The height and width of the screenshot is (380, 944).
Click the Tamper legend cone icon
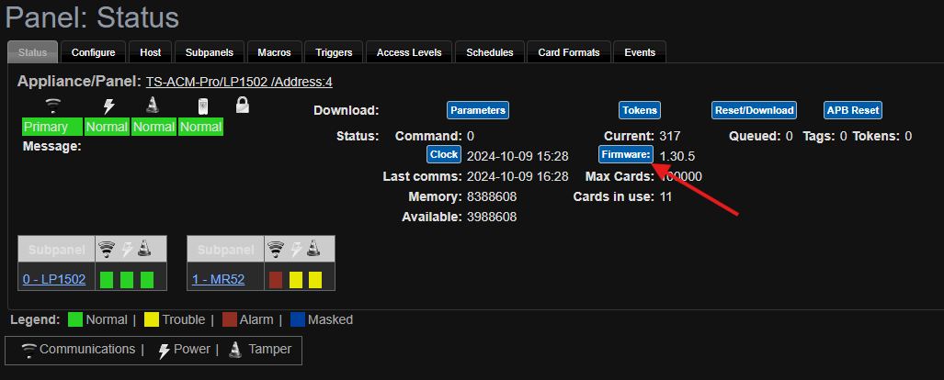click(x=236, y=350)
